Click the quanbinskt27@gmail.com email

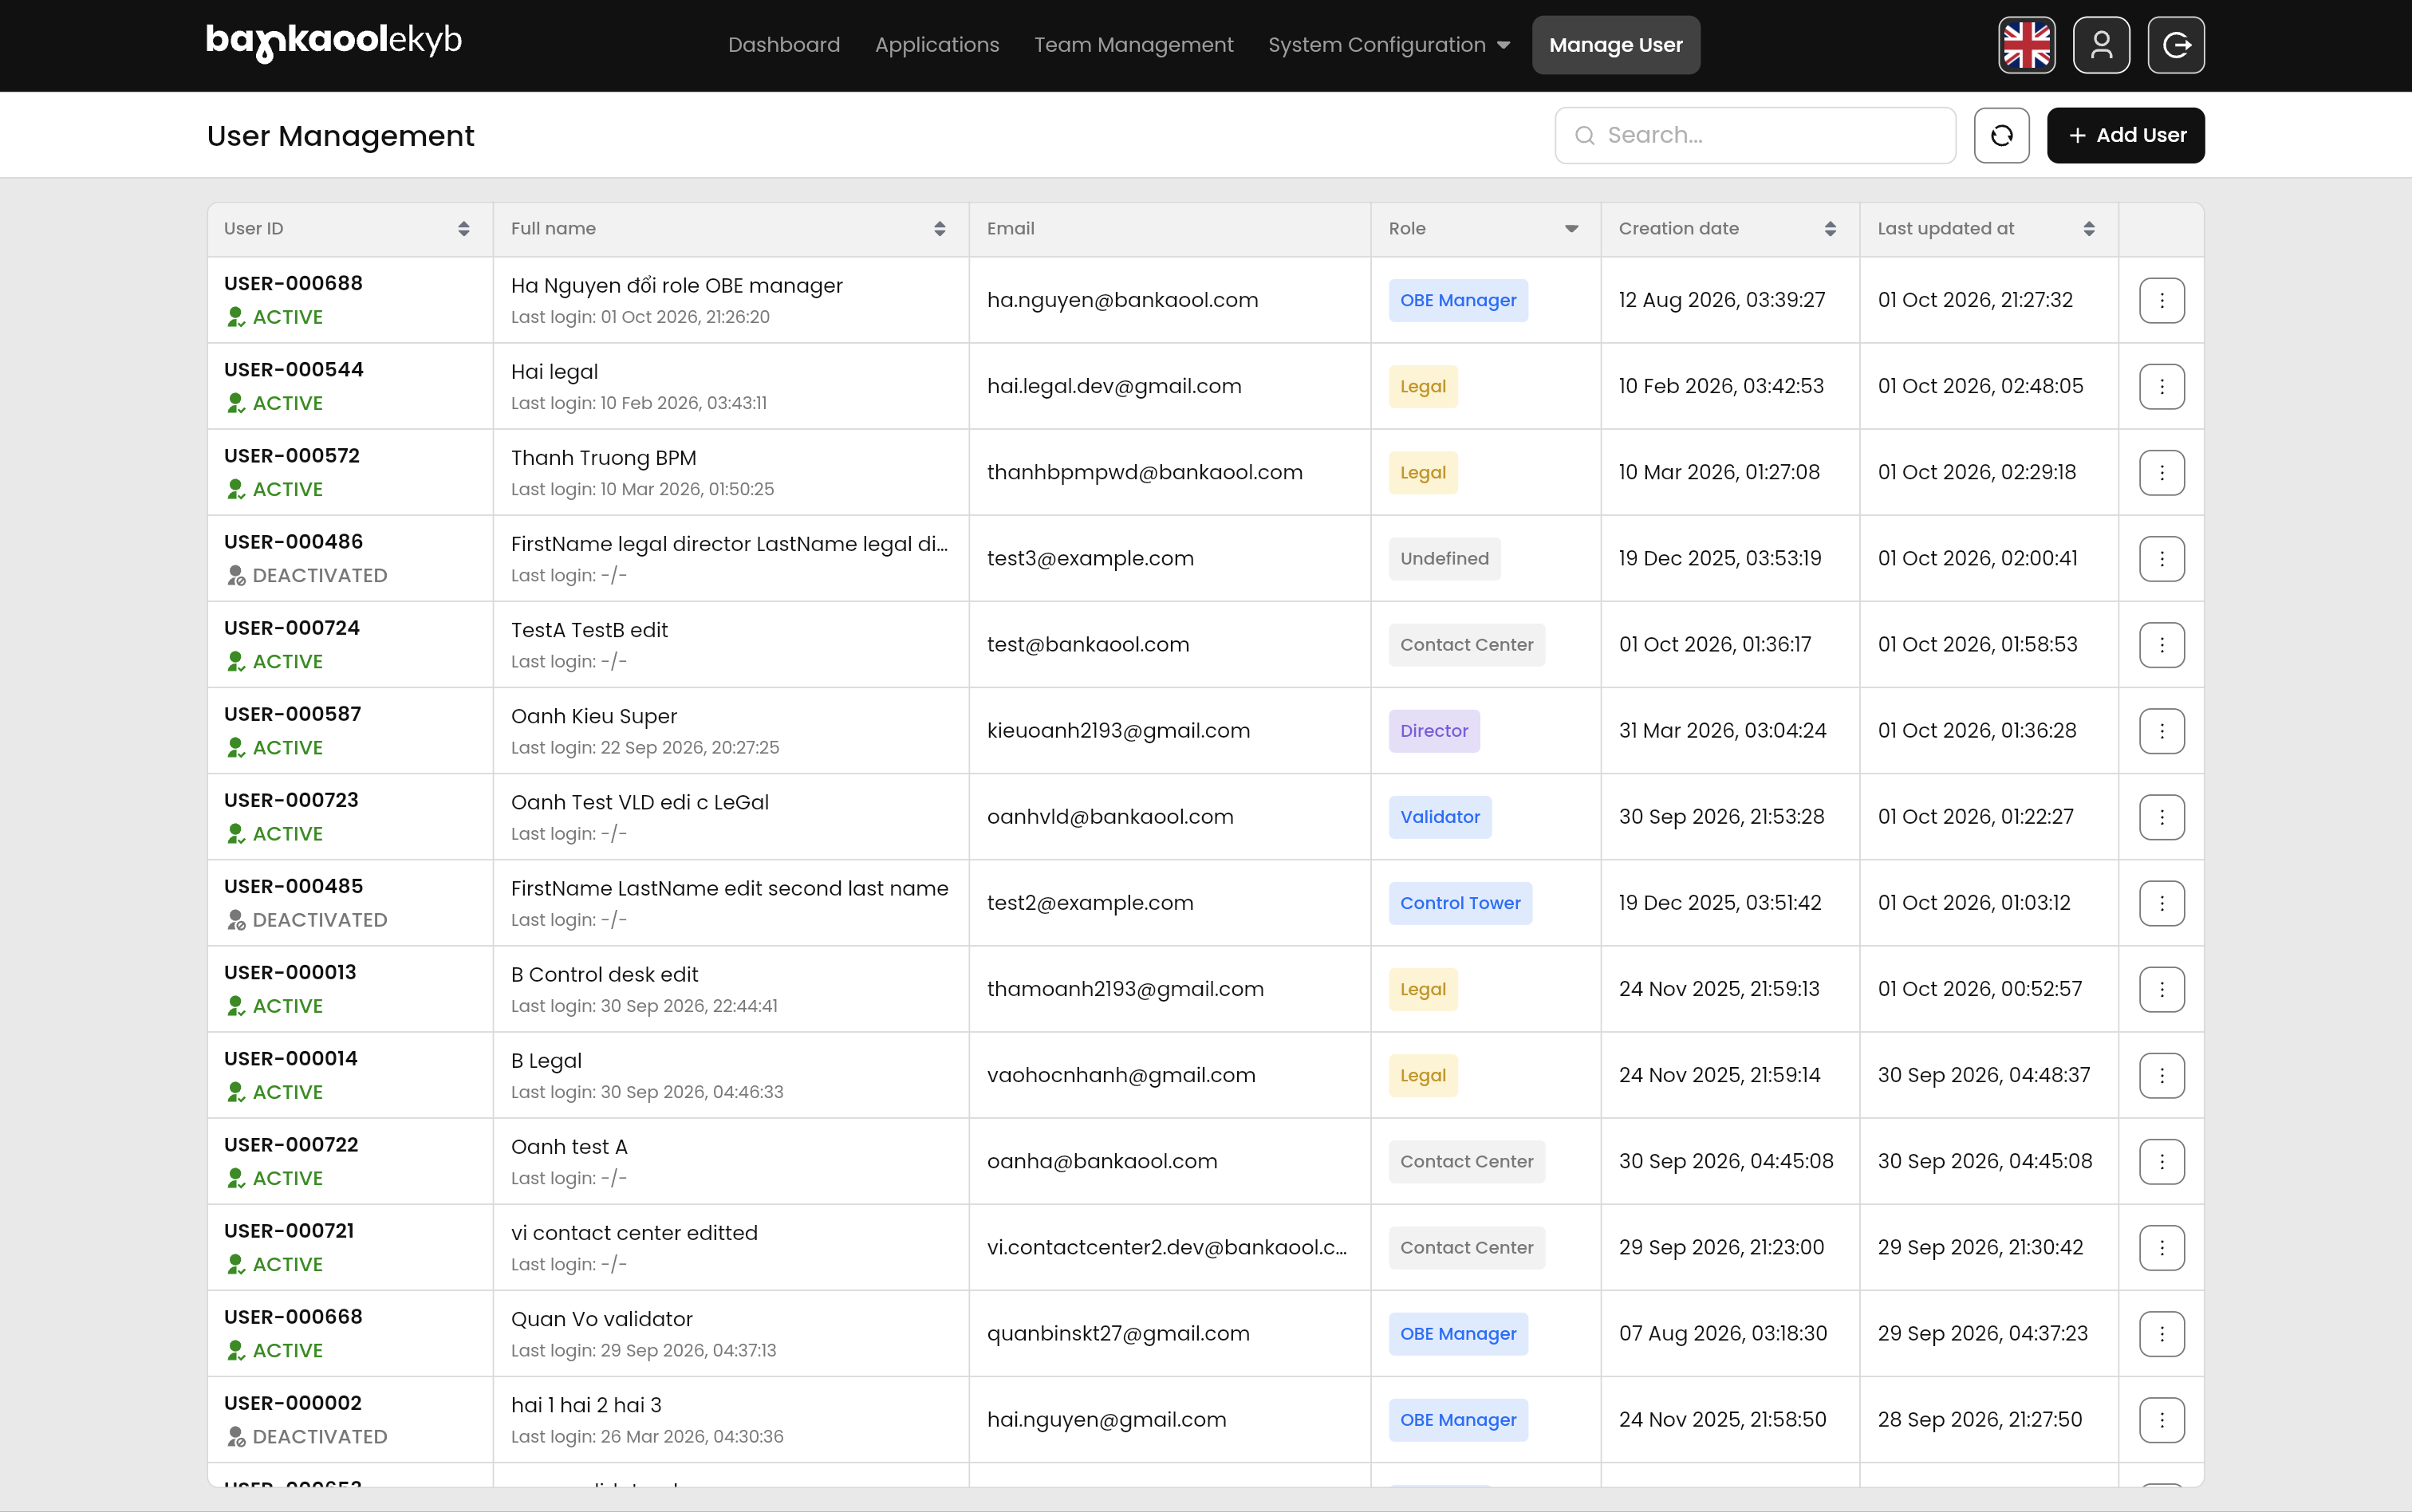click(x=1118, y=1333)
